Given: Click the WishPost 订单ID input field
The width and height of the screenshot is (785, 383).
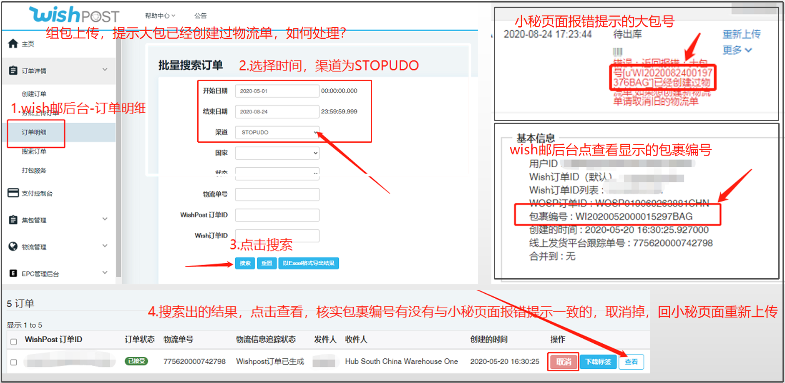Looking at the screenshot, I should point(277,215).
